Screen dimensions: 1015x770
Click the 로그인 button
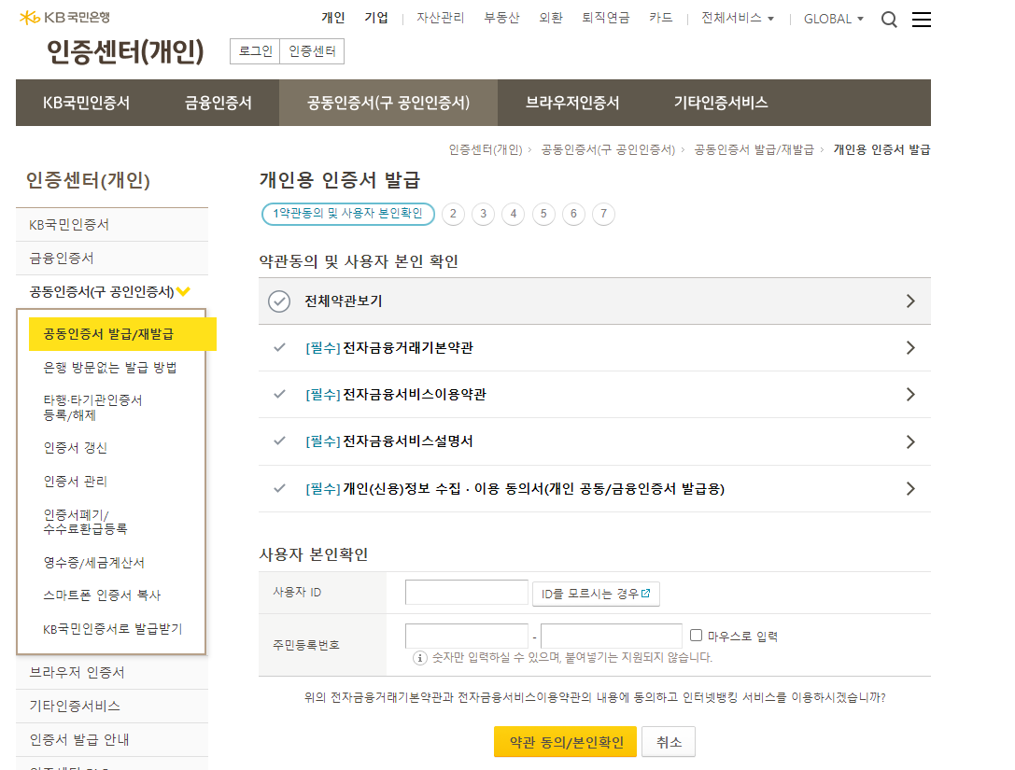255,51
